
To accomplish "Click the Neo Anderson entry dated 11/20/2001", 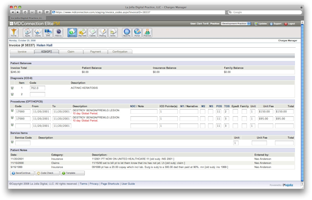I will click(263, 159).
